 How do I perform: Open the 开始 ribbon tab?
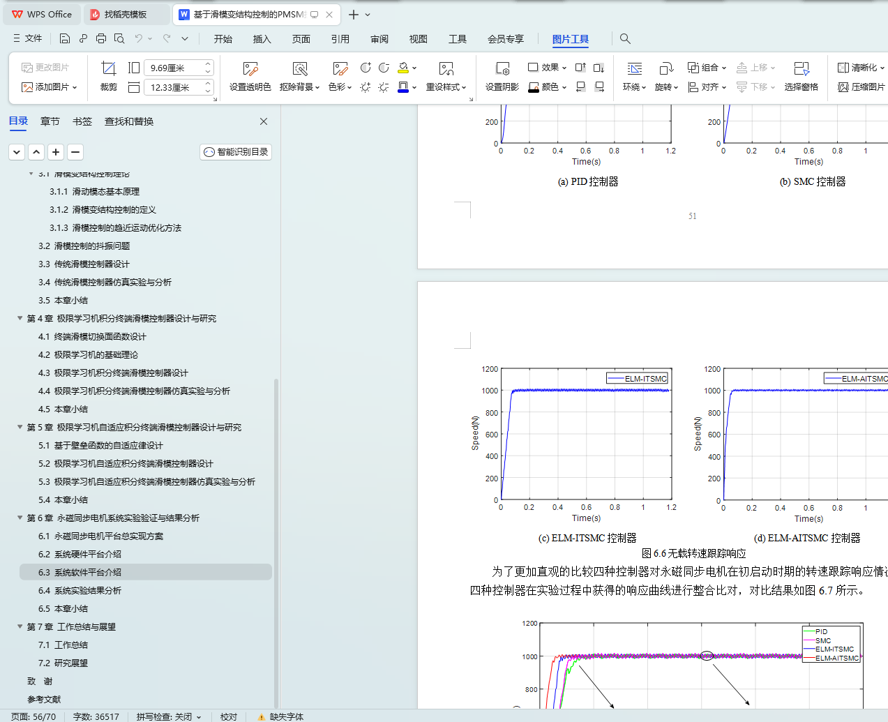pos(223,39)
